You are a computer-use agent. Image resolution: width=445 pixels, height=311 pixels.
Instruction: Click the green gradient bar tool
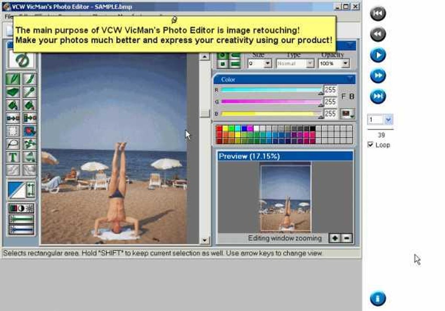(x=21, y=219)
